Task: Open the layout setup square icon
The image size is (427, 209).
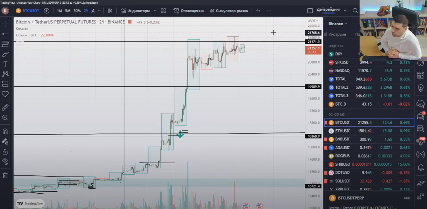Action: (x=310, y=11)
